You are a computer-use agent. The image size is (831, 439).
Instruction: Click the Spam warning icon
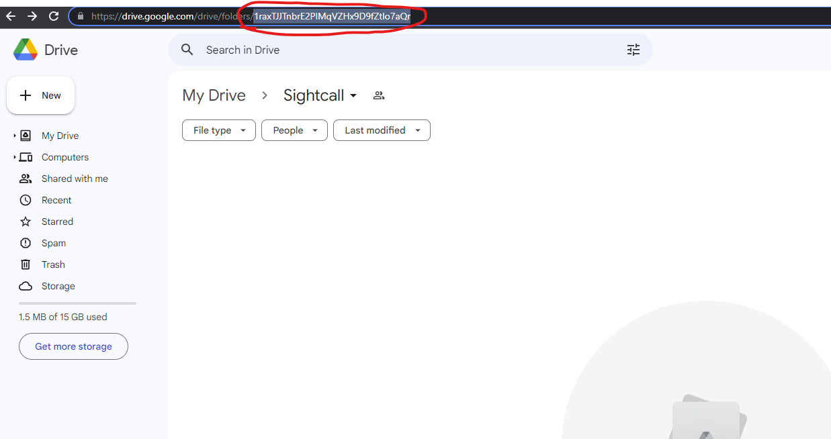(x=26, y=243)
